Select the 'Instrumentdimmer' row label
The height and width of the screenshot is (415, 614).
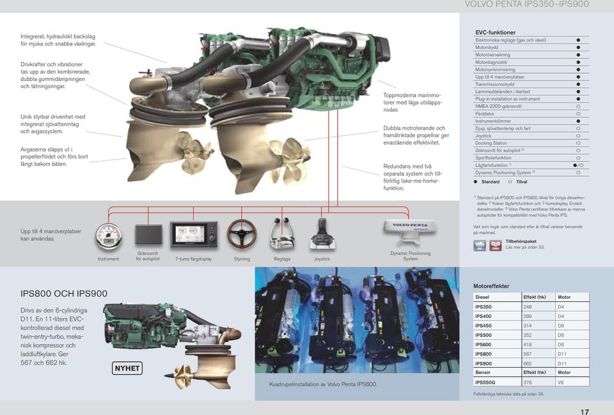pyautogui.click(x=493, y=121)
